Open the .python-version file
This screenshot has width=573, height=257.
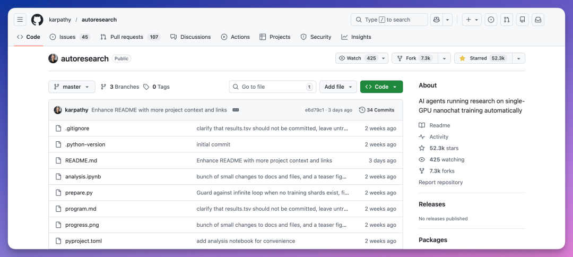[85, 144]
